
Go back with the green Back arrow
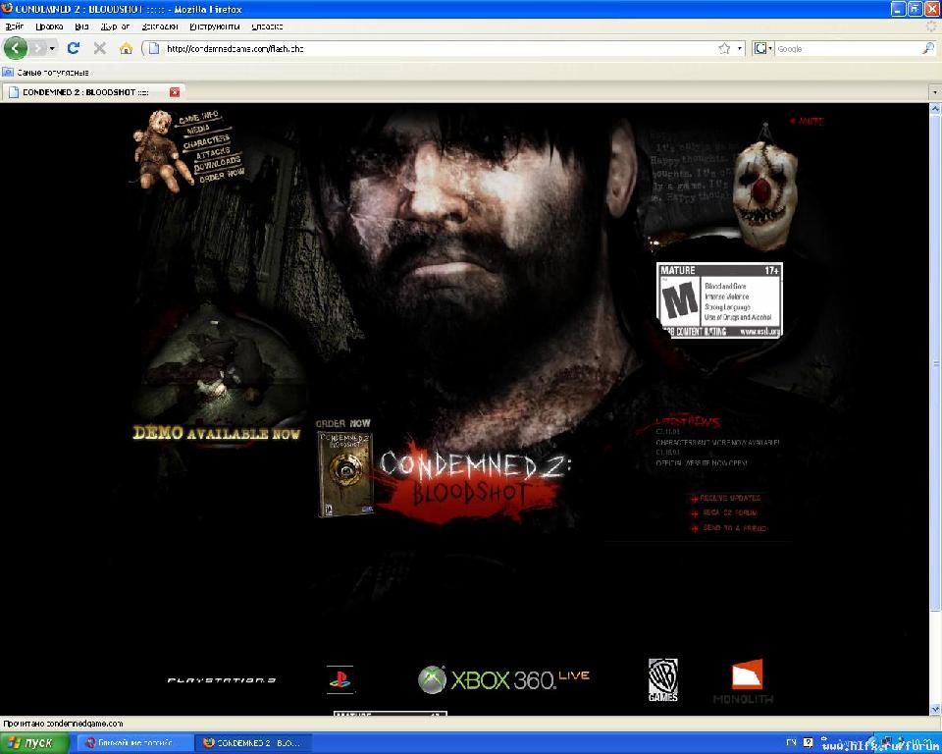click(x=15, y=48)
